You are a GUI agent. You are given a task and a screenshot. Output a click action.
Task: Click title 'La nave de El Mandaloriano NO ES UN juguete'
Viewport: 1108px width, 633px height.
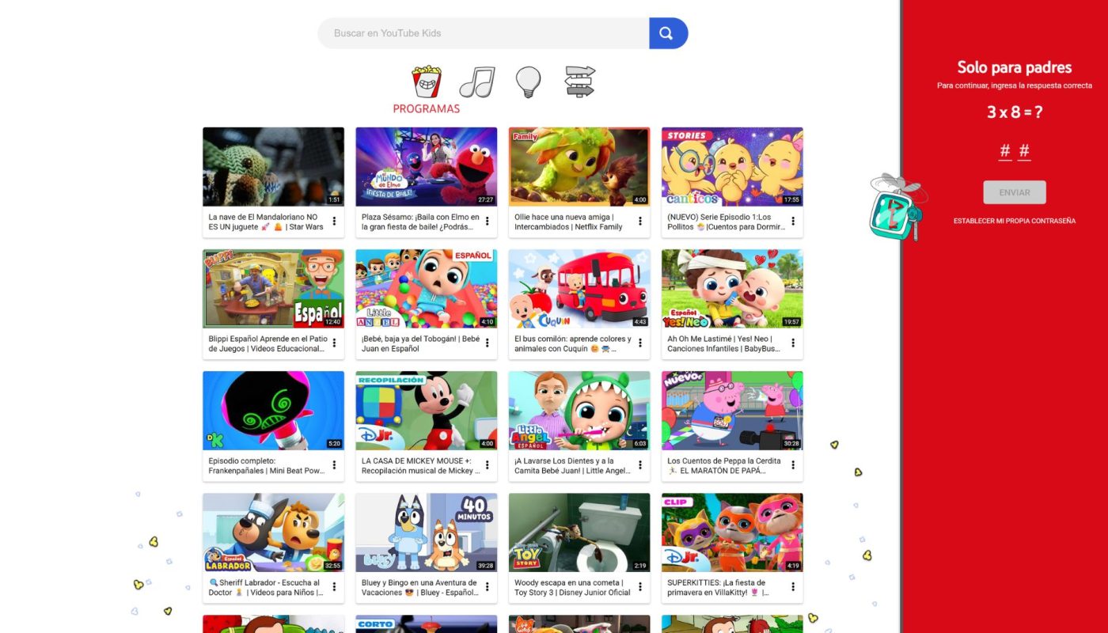coord(266,222)
